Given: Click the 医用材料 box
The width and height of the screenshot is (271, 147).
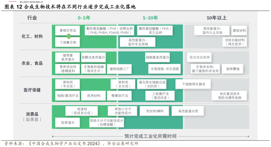Looking at the screenshot, I should [x=93, y=96].
